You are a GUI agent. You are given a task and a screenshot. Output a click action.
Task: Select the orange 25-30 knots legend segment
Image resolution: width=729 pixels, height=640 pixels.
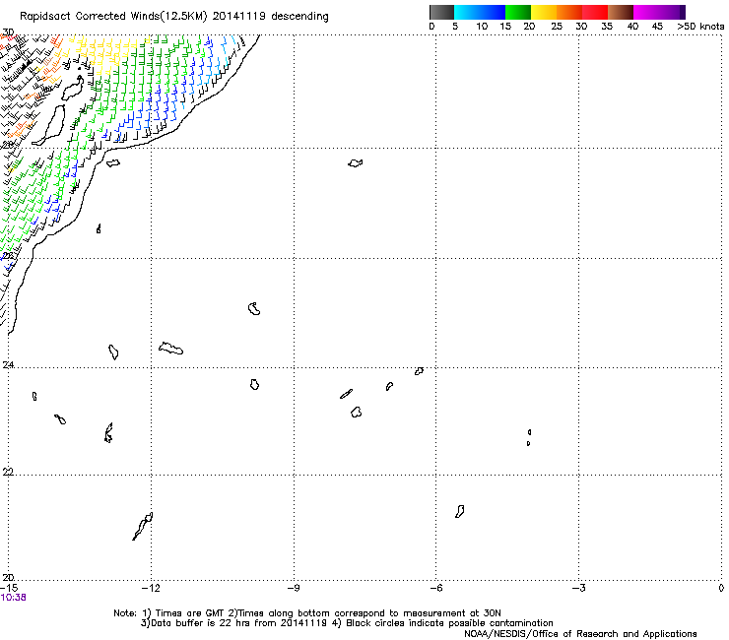click(x=569, y=12)
